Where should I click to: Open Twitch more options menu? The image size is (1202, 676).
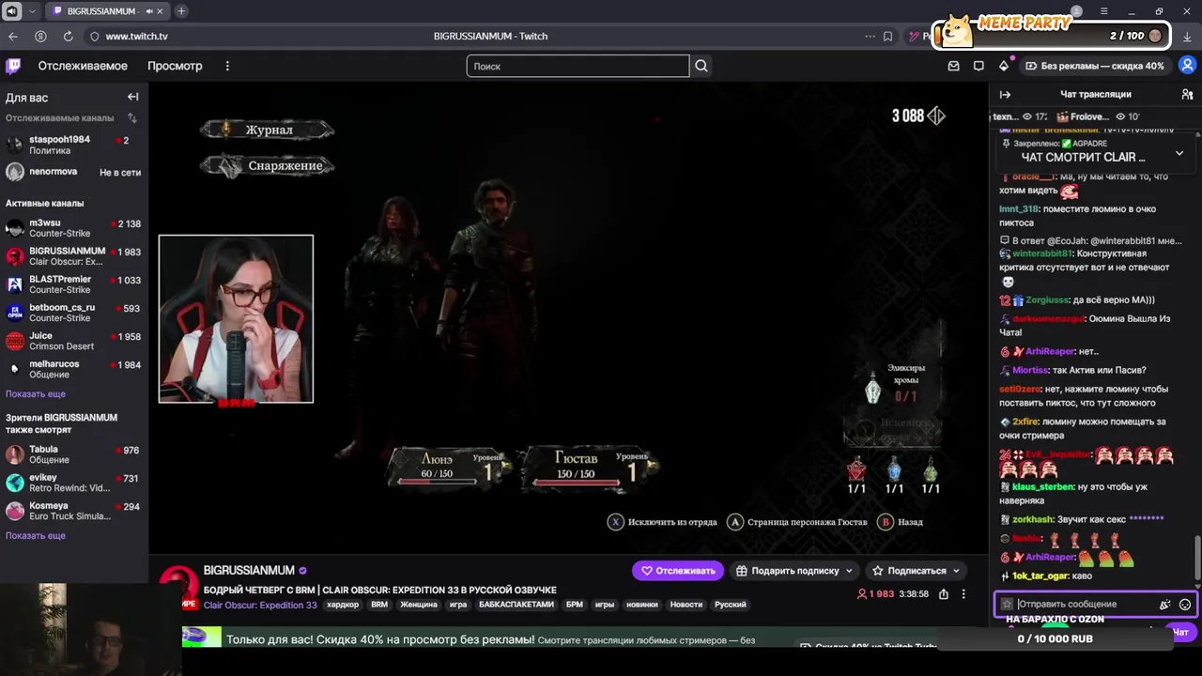tap(227, 66)
